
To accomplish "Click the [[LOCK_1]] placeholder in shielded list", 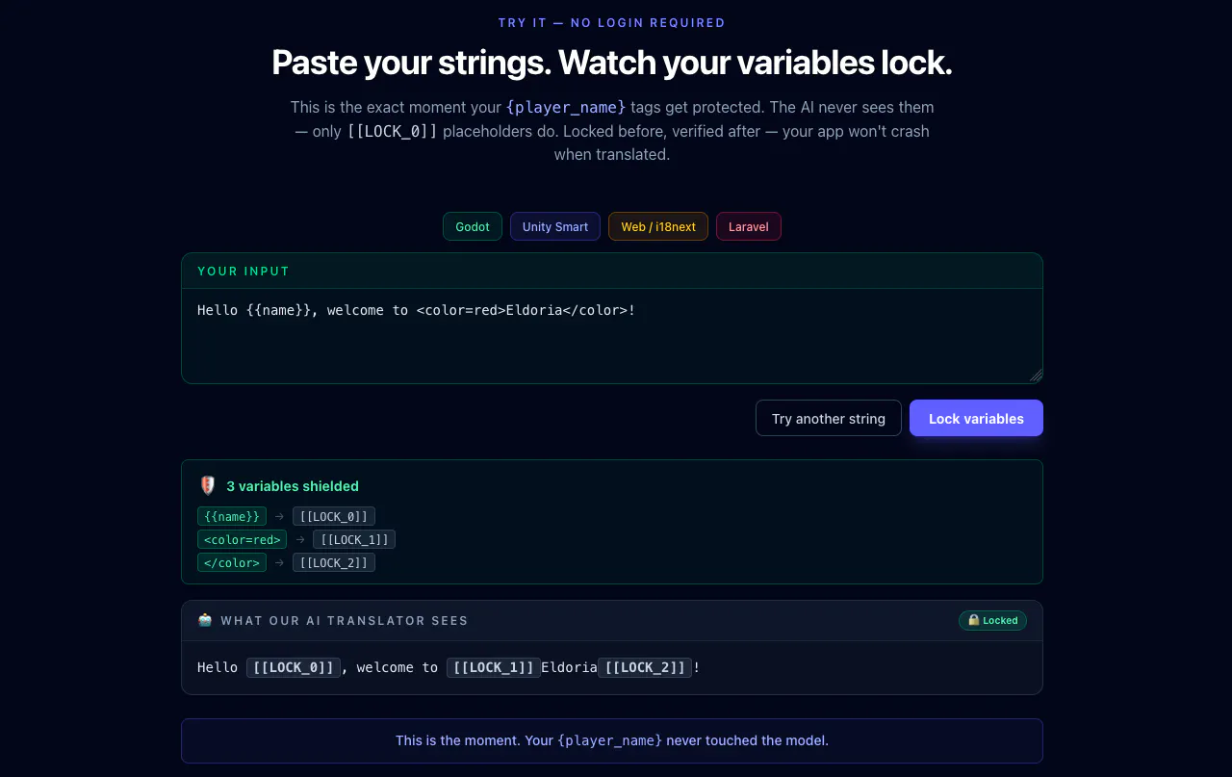I will coord(354,539).
